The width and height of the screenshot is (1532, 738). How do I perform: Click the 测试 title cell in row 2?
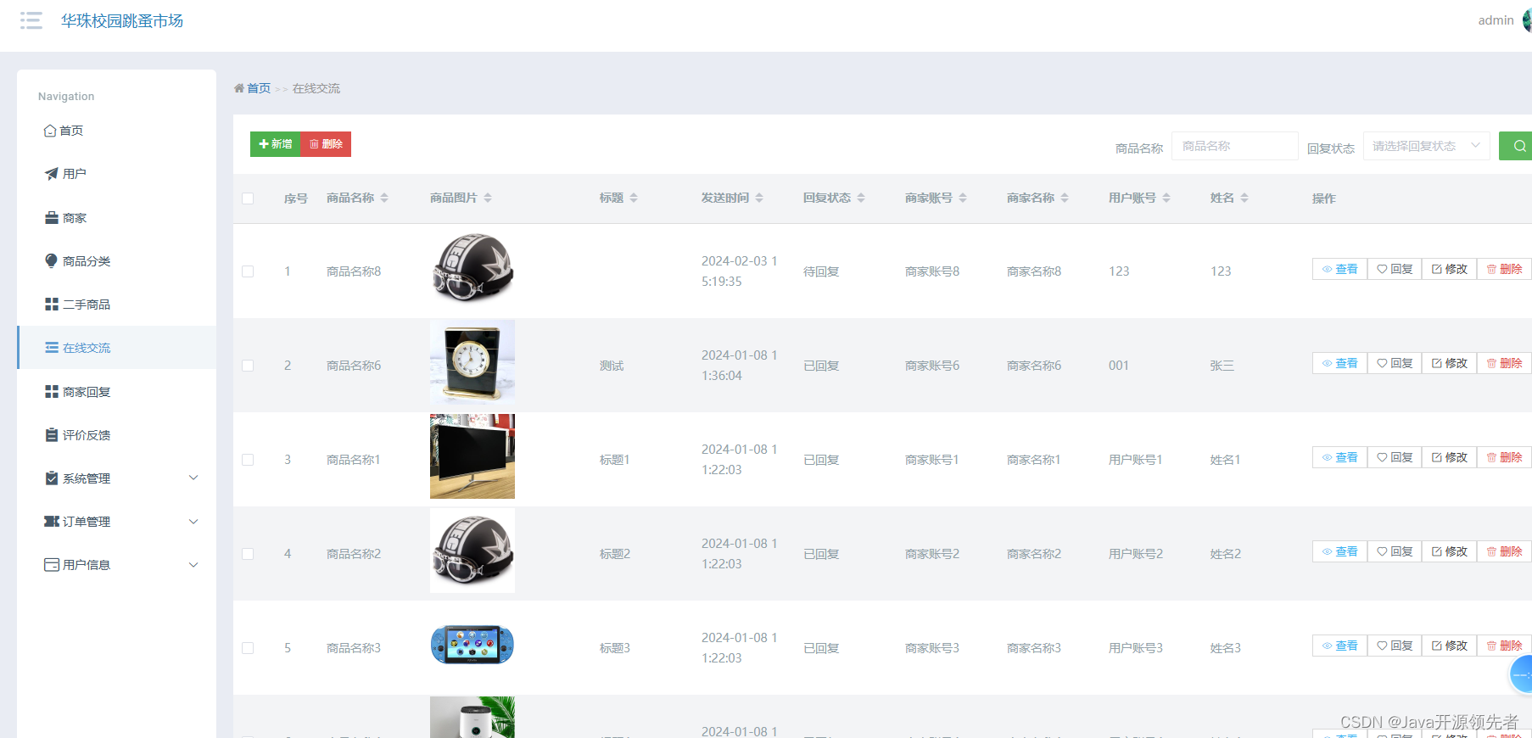pos(612,366)
